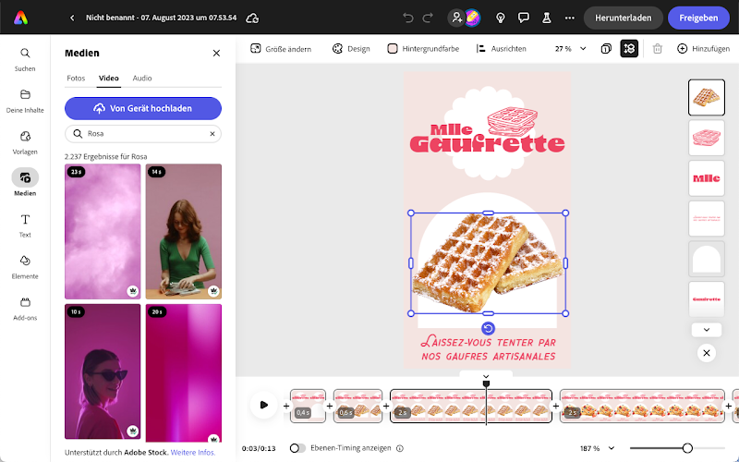739x462 pixels.
Task: Select the 14 s woman in green video
Action: [183, 232]
